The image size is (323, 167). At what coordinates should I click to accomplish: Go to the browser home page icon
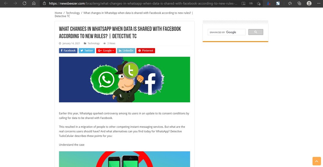[x=34, y=3]
